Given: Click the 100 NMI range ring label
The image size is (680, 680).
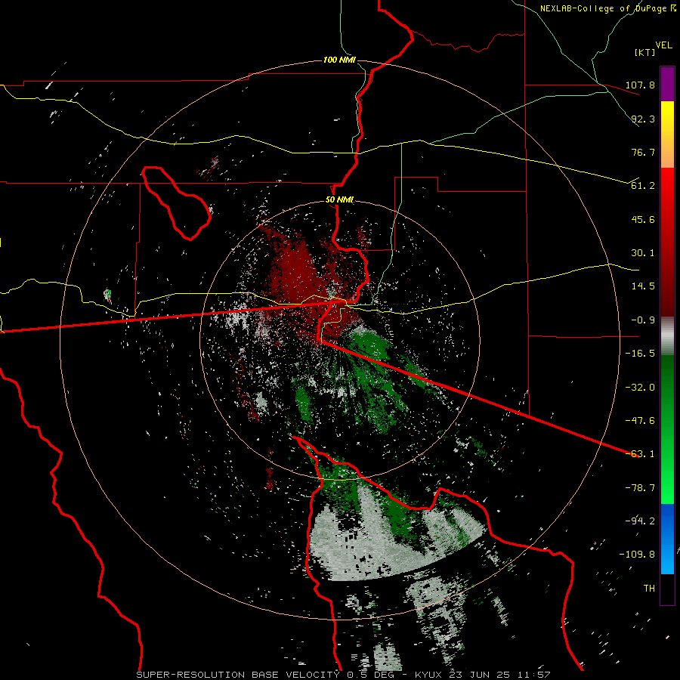Looking at the screenshot, I should tap(339, 60).
